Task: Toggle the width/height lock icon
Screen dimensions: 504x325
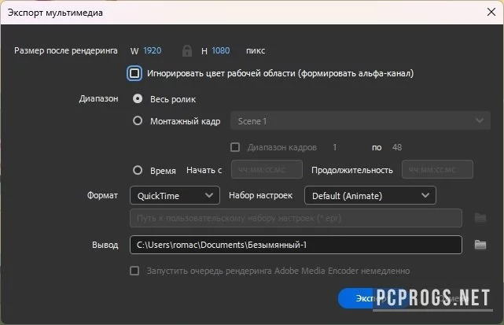Action: coord(187,50)
